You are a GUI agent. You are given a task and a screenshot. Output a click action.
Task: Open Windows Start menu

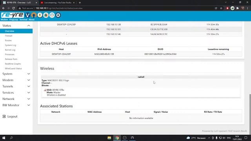click(x=4, y=138)
